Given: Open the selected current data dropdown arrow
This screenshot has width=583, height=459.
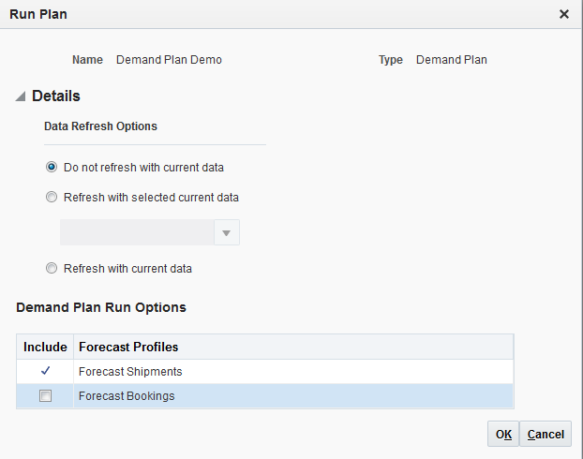Looking at the screenshot, I should [x=226, y=232].
